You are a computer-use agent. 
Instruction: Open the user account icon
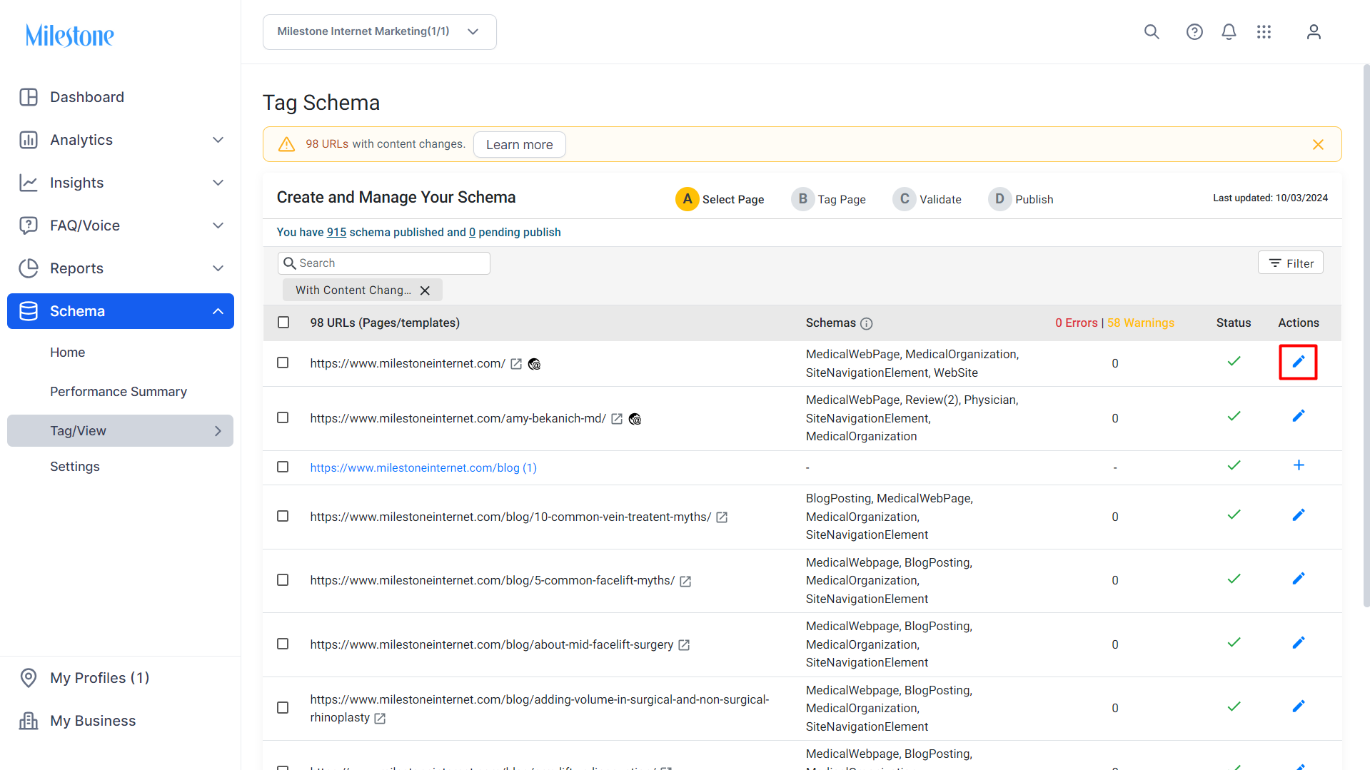pos(1314,32)
